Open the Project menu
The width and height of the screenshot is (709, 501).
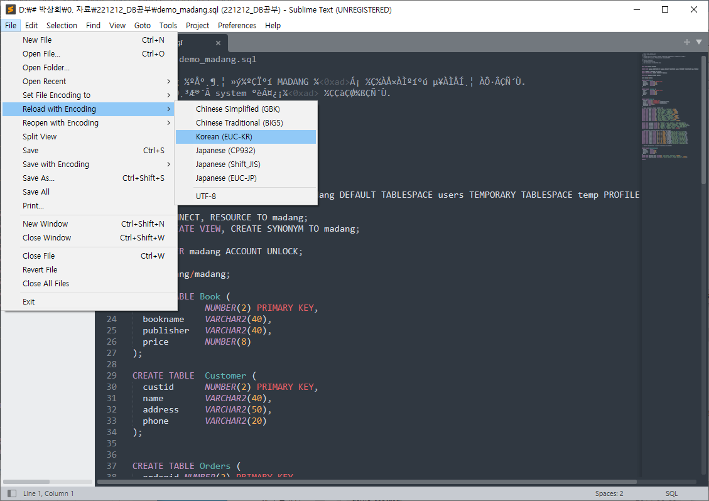point(198,25)
